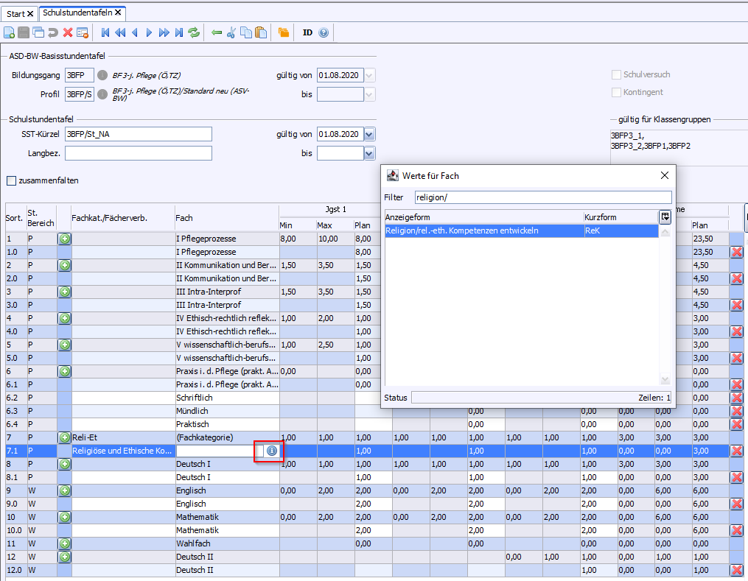Enable the Schulversuch checkbox

click(x=617, y=74)
